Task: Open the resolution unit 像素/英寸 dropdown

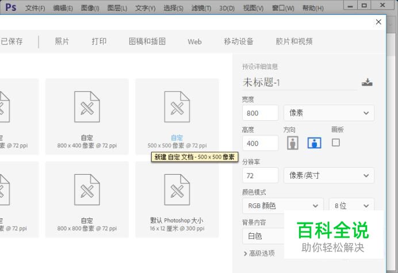Action: point(329,175)
